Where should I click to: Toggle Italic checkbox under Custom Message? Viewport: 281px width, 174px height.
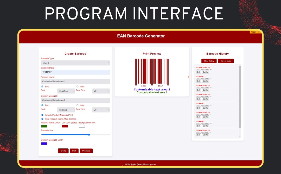coord(78,105)
